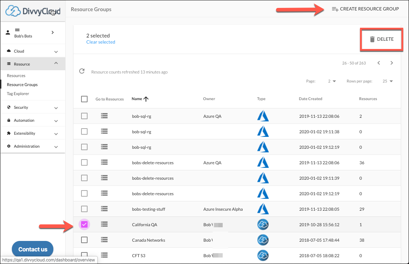The image size is (409, 264).
Task: Sort by Resources column header
Action: click(368, 99)
